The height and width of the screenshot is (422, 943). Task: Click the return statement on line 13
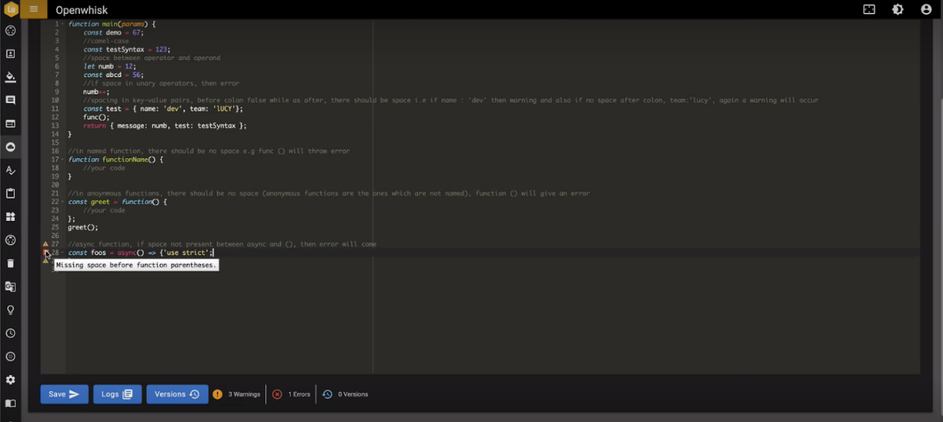point(165,126)
